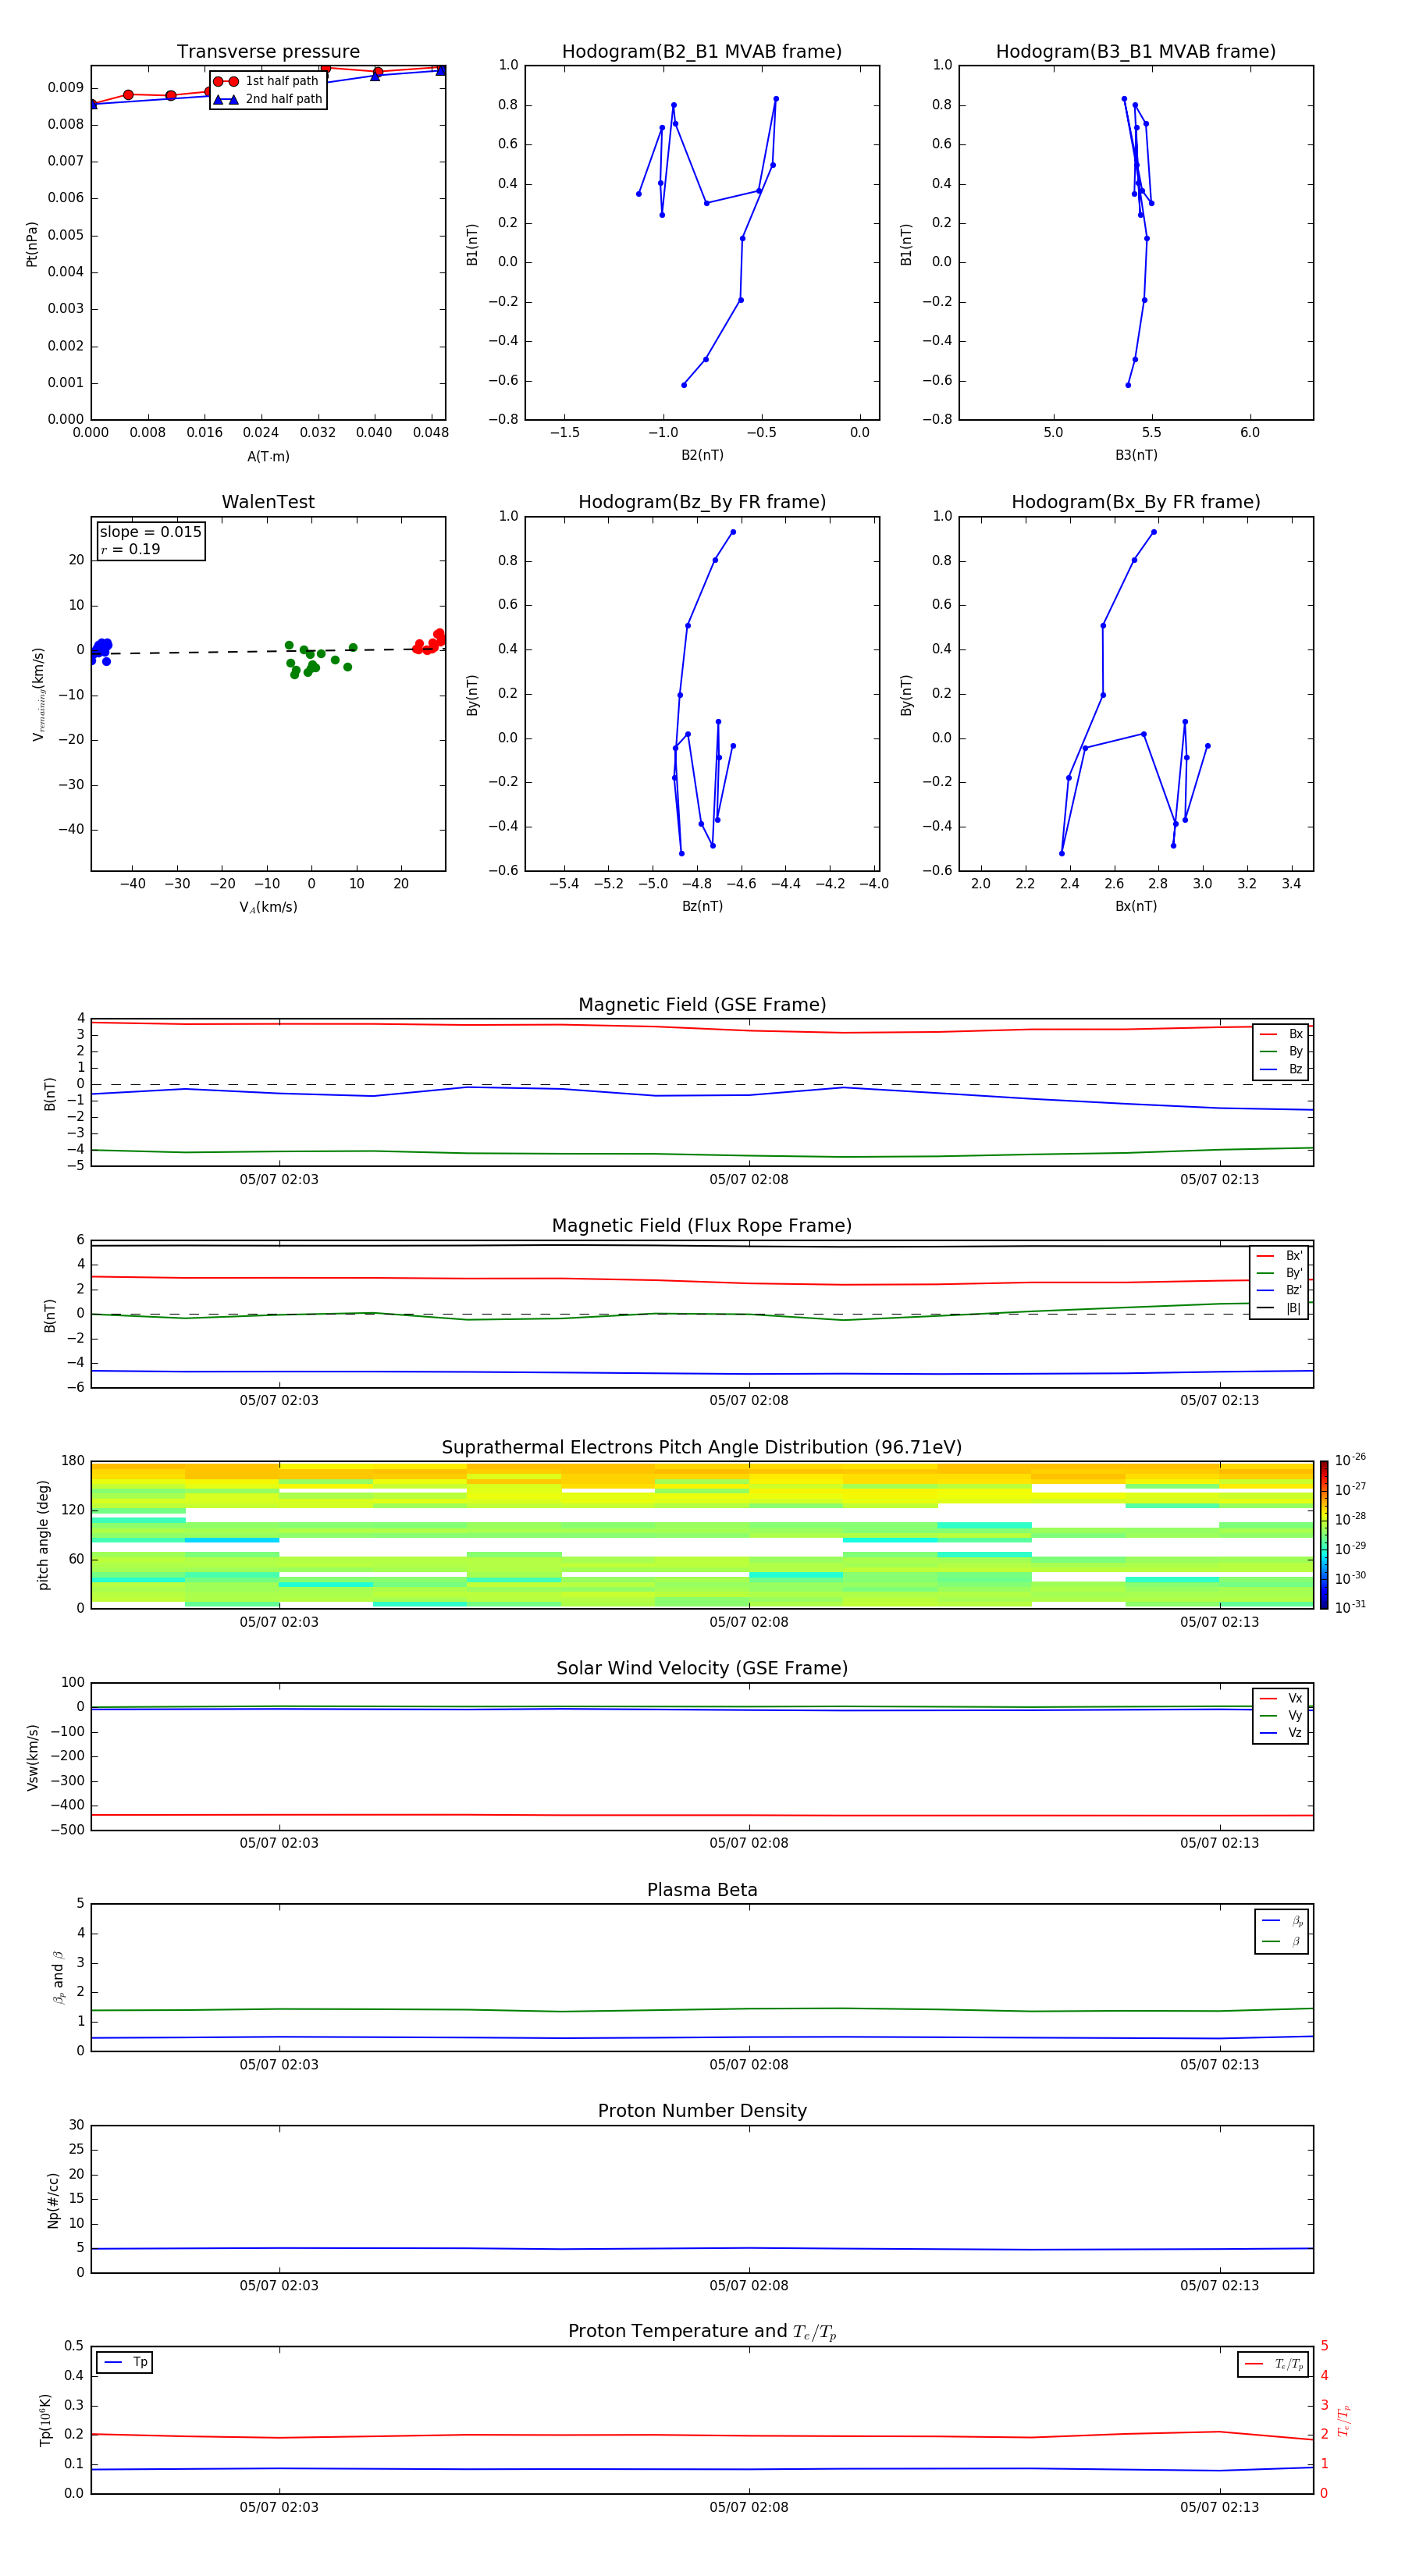Click the 'Tp' legend in temperature plot

[125, 2362]
